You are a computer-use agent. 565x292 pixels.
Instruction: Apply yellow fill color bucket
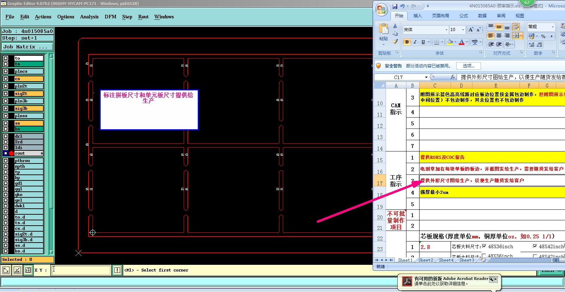(x=450, y=42)
